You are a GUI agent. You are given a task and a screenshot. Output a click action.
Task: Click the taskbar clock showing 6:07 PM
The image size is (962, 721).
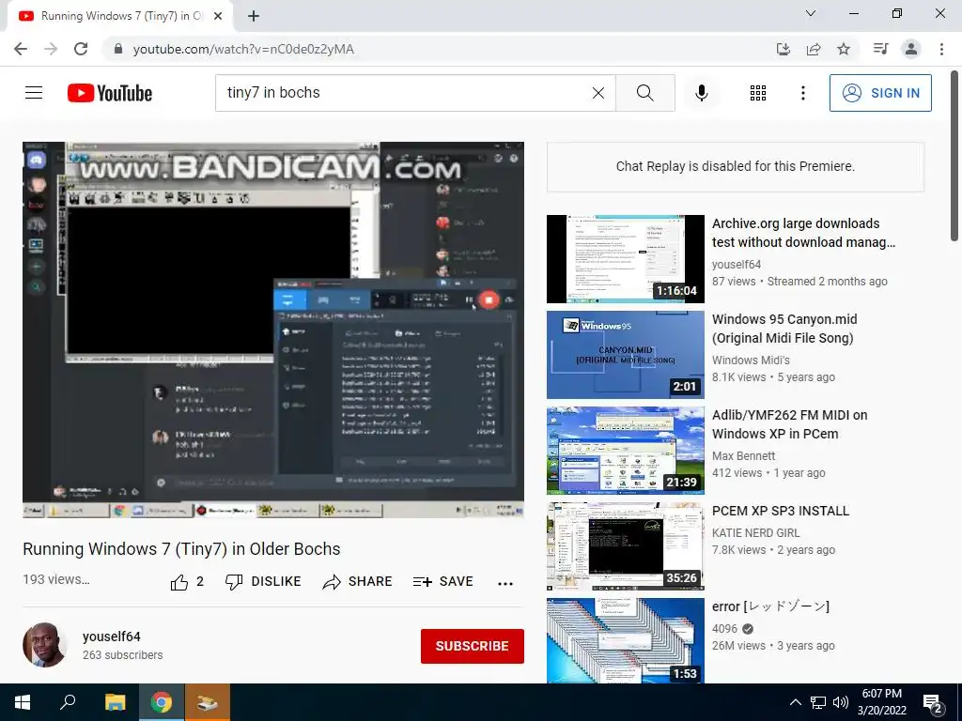coord(881,702)
